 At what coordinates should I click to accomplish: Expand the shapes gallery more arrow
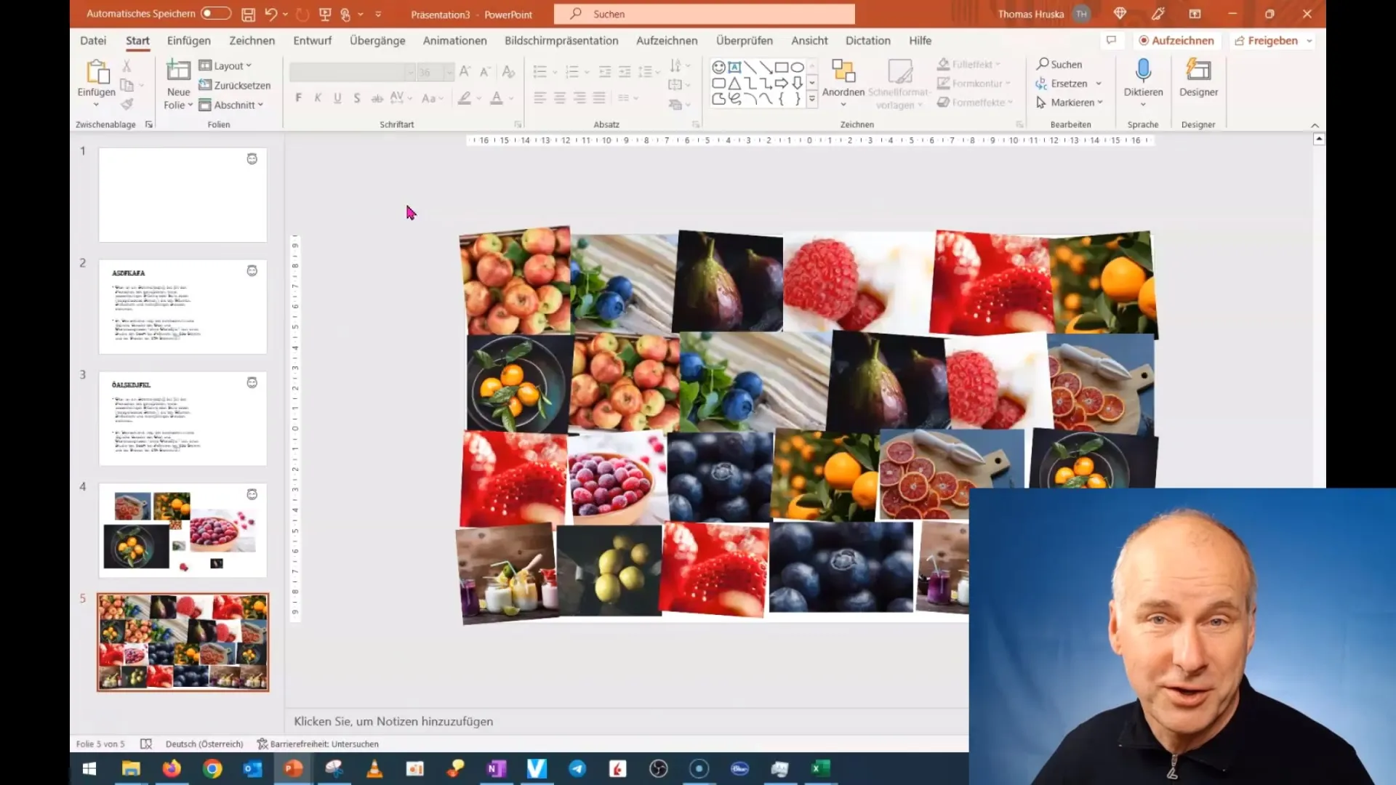click(812, 99)
